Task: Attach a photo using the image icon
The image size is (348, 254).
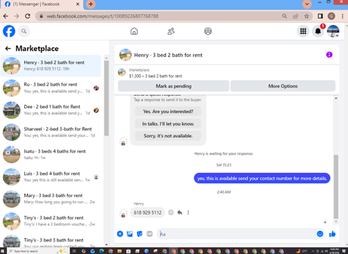Action: coord(129,234)
